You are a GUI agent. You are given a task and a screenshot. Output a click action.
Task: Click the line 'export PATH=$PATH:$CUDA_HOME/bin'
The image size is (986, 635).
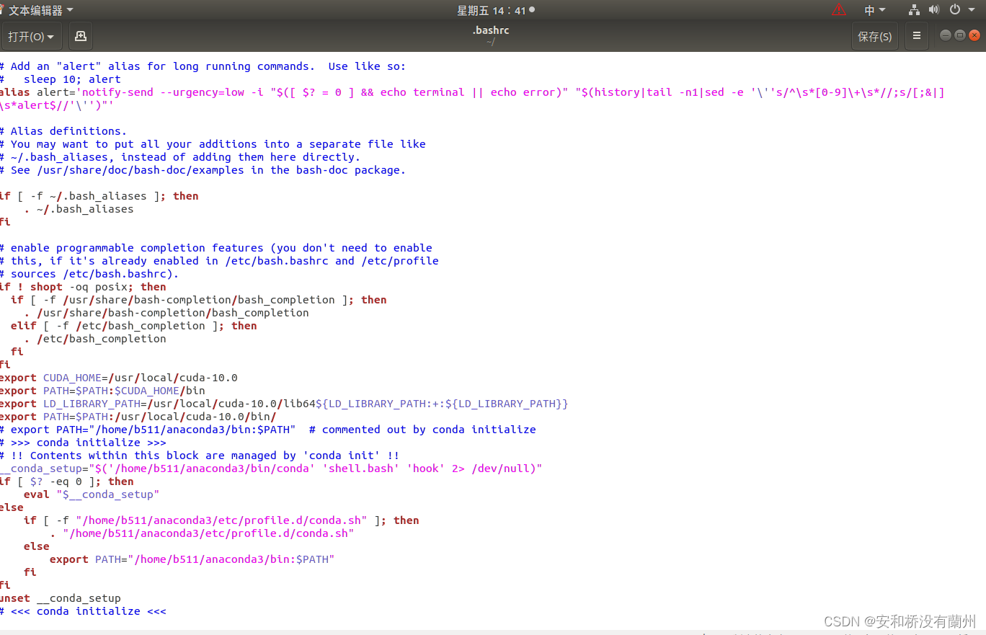point(102,391)
